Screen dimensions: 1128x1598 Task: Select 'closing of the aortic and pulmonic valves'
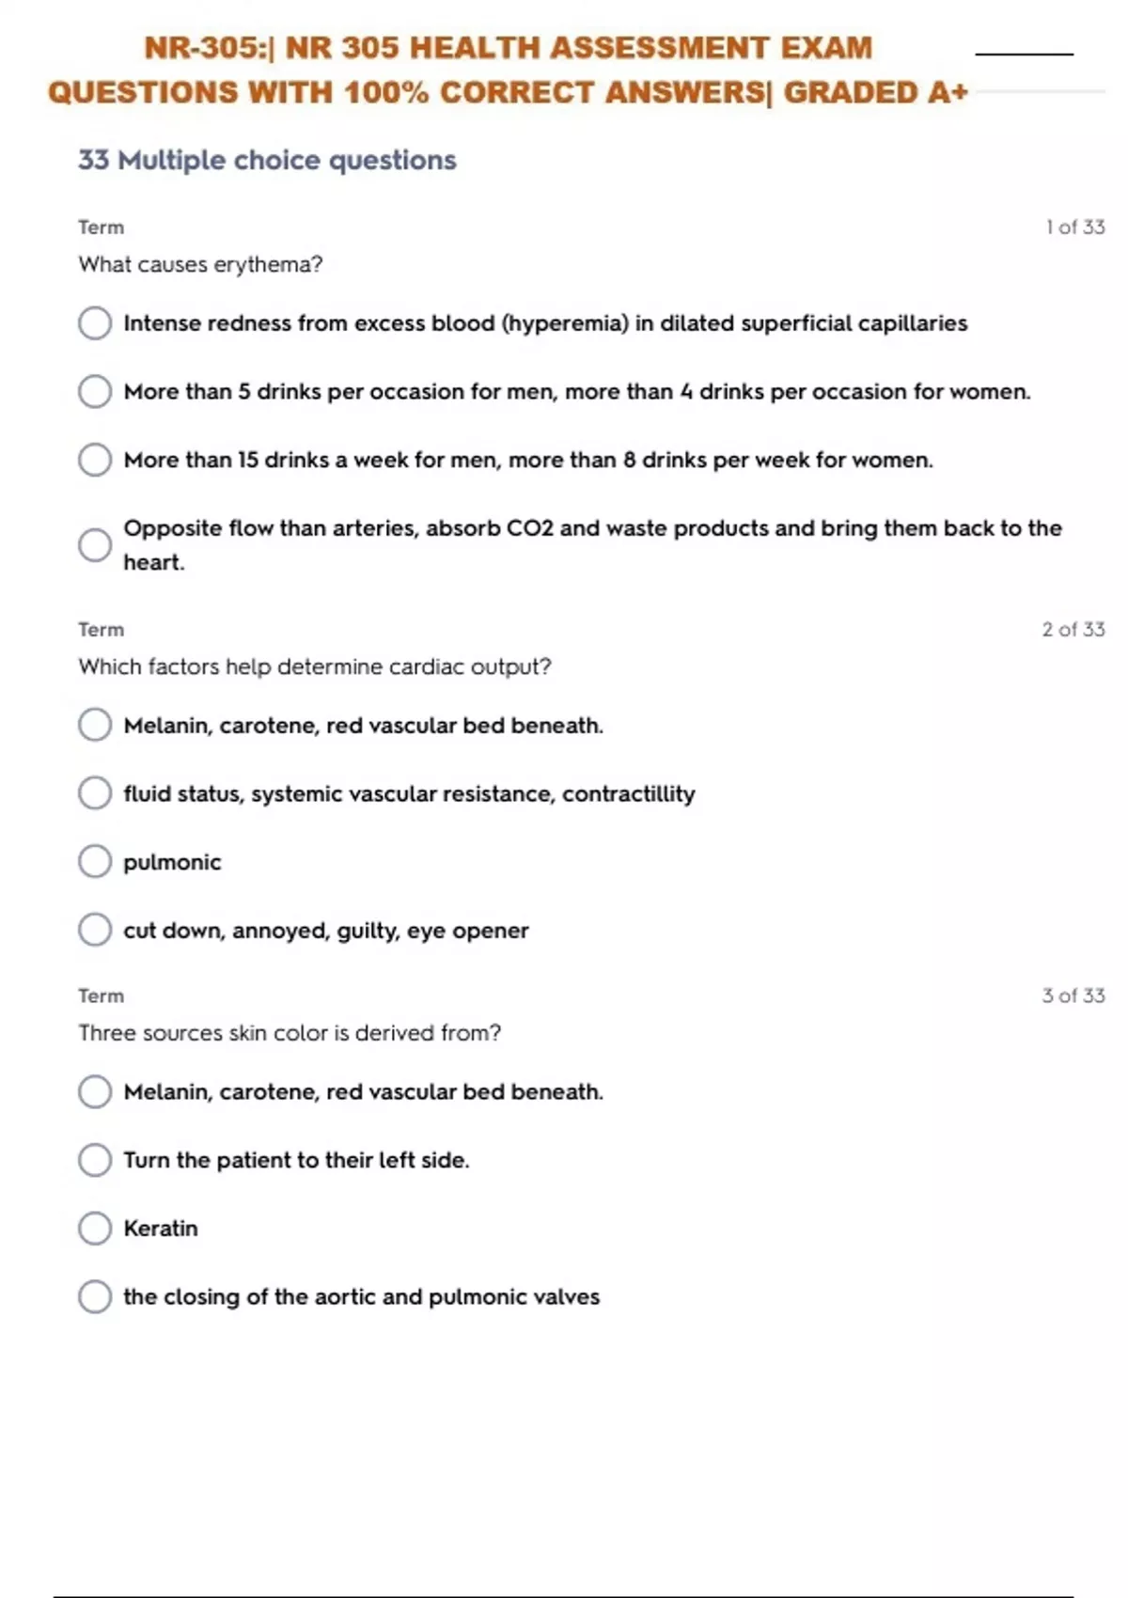(x=95, y=1296)
